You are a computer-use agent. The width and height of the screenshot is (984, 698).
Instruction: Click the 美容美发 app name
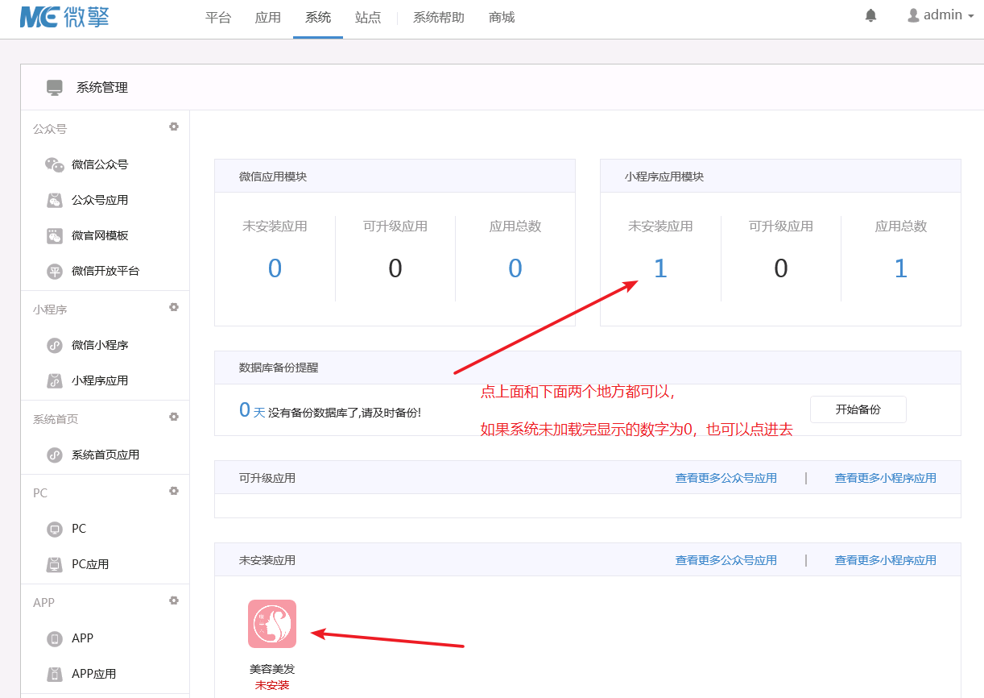point(272,669)
